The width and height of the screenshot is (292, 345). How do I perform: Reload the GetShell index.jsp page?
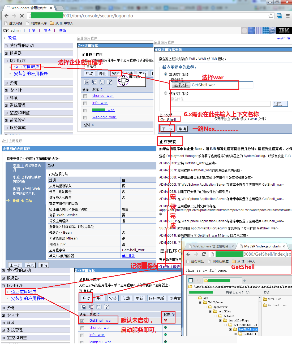pyautogui.click(x=204, y=254)
